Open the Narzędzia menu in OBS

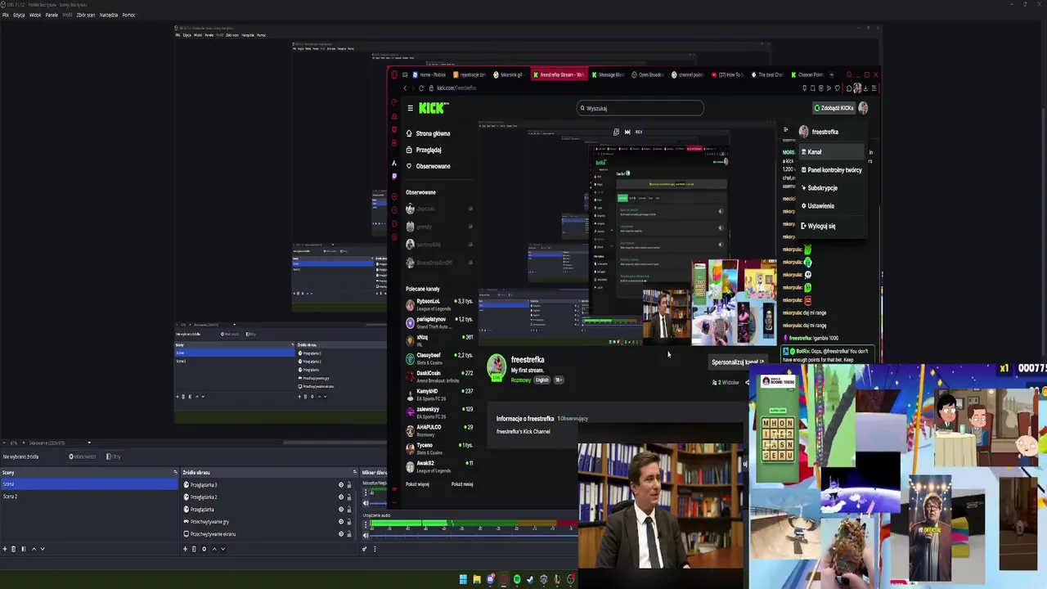(x=109, y=15)
